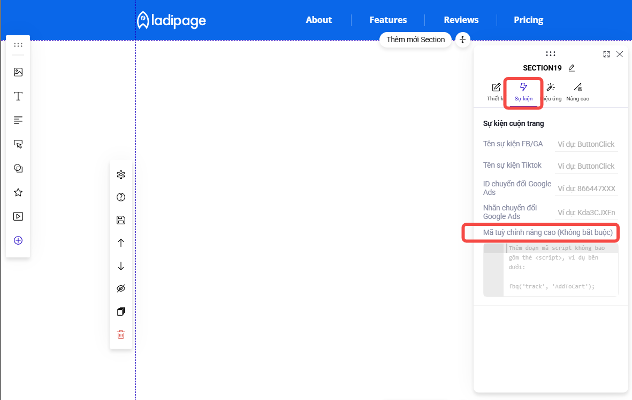632x400 pixels.
Task: Choose the paragraph element tool
Action: click(18, 120)
